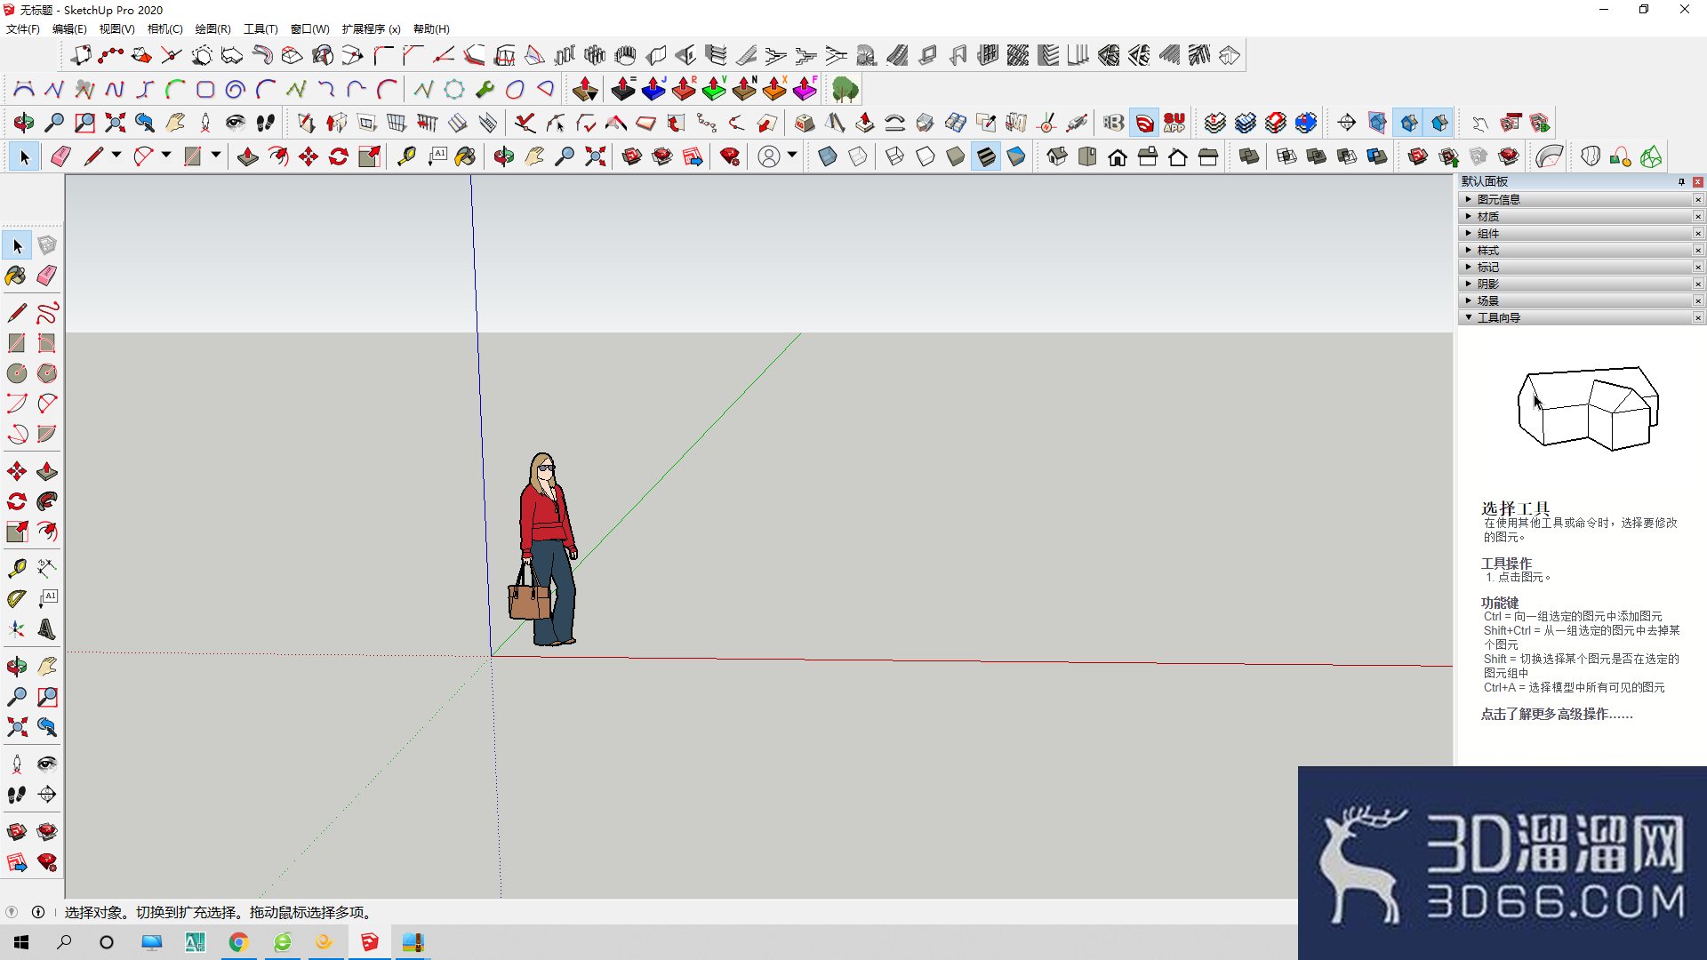Pin the 默认面板 tray
Image resolution: width=1707 pixels, height=960 pixels.
click(1681, 181)
